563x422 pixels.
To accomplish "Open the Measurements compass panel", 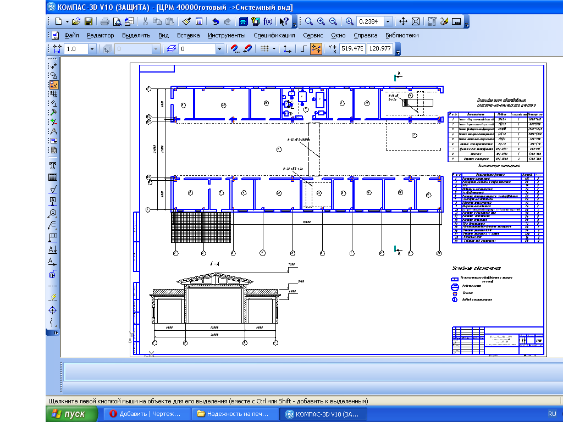I will click(53, 131).
